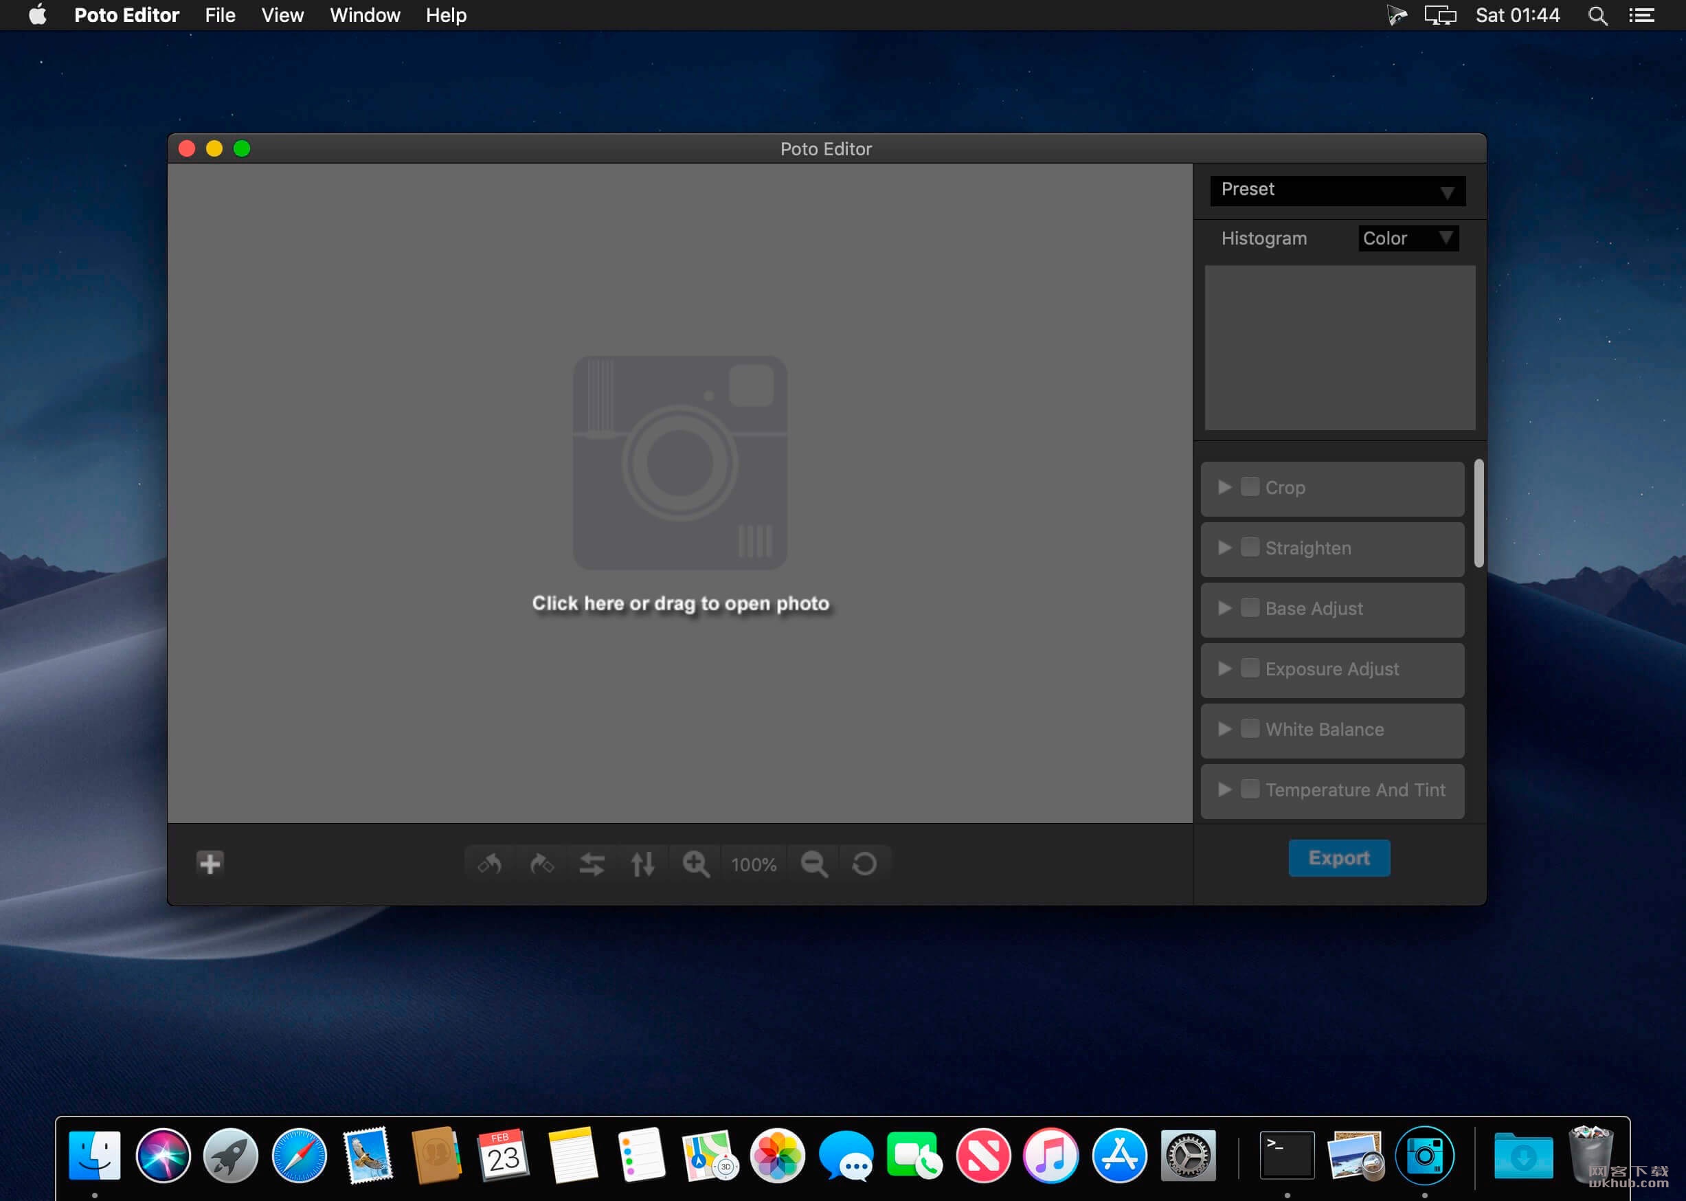Screen dimensions: 1686x1201
Task: Open News app from the Dock
Action: [x=982, y=1156]
